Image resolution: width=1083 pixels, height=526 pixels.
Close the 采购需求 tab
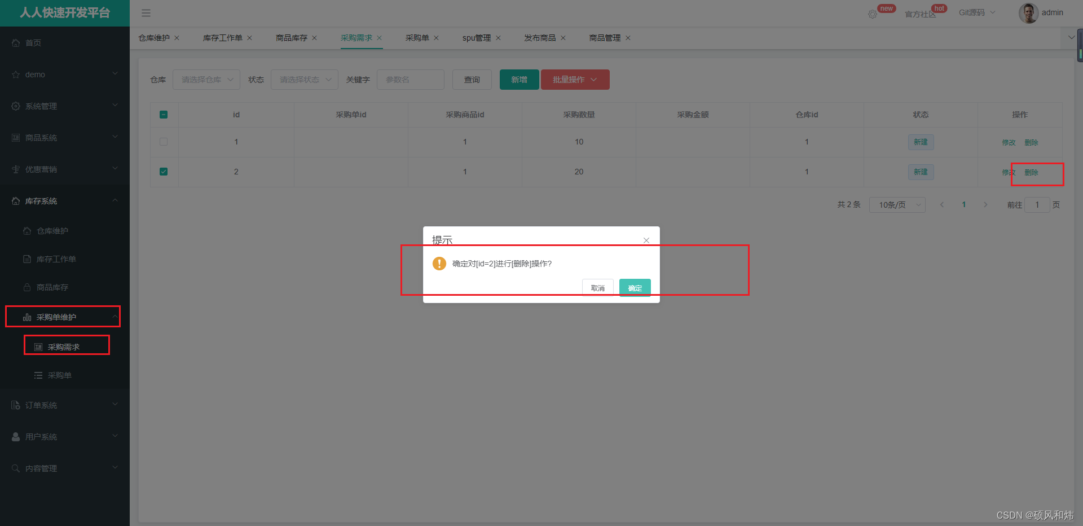pyautogui.click(x=379, y=38)
